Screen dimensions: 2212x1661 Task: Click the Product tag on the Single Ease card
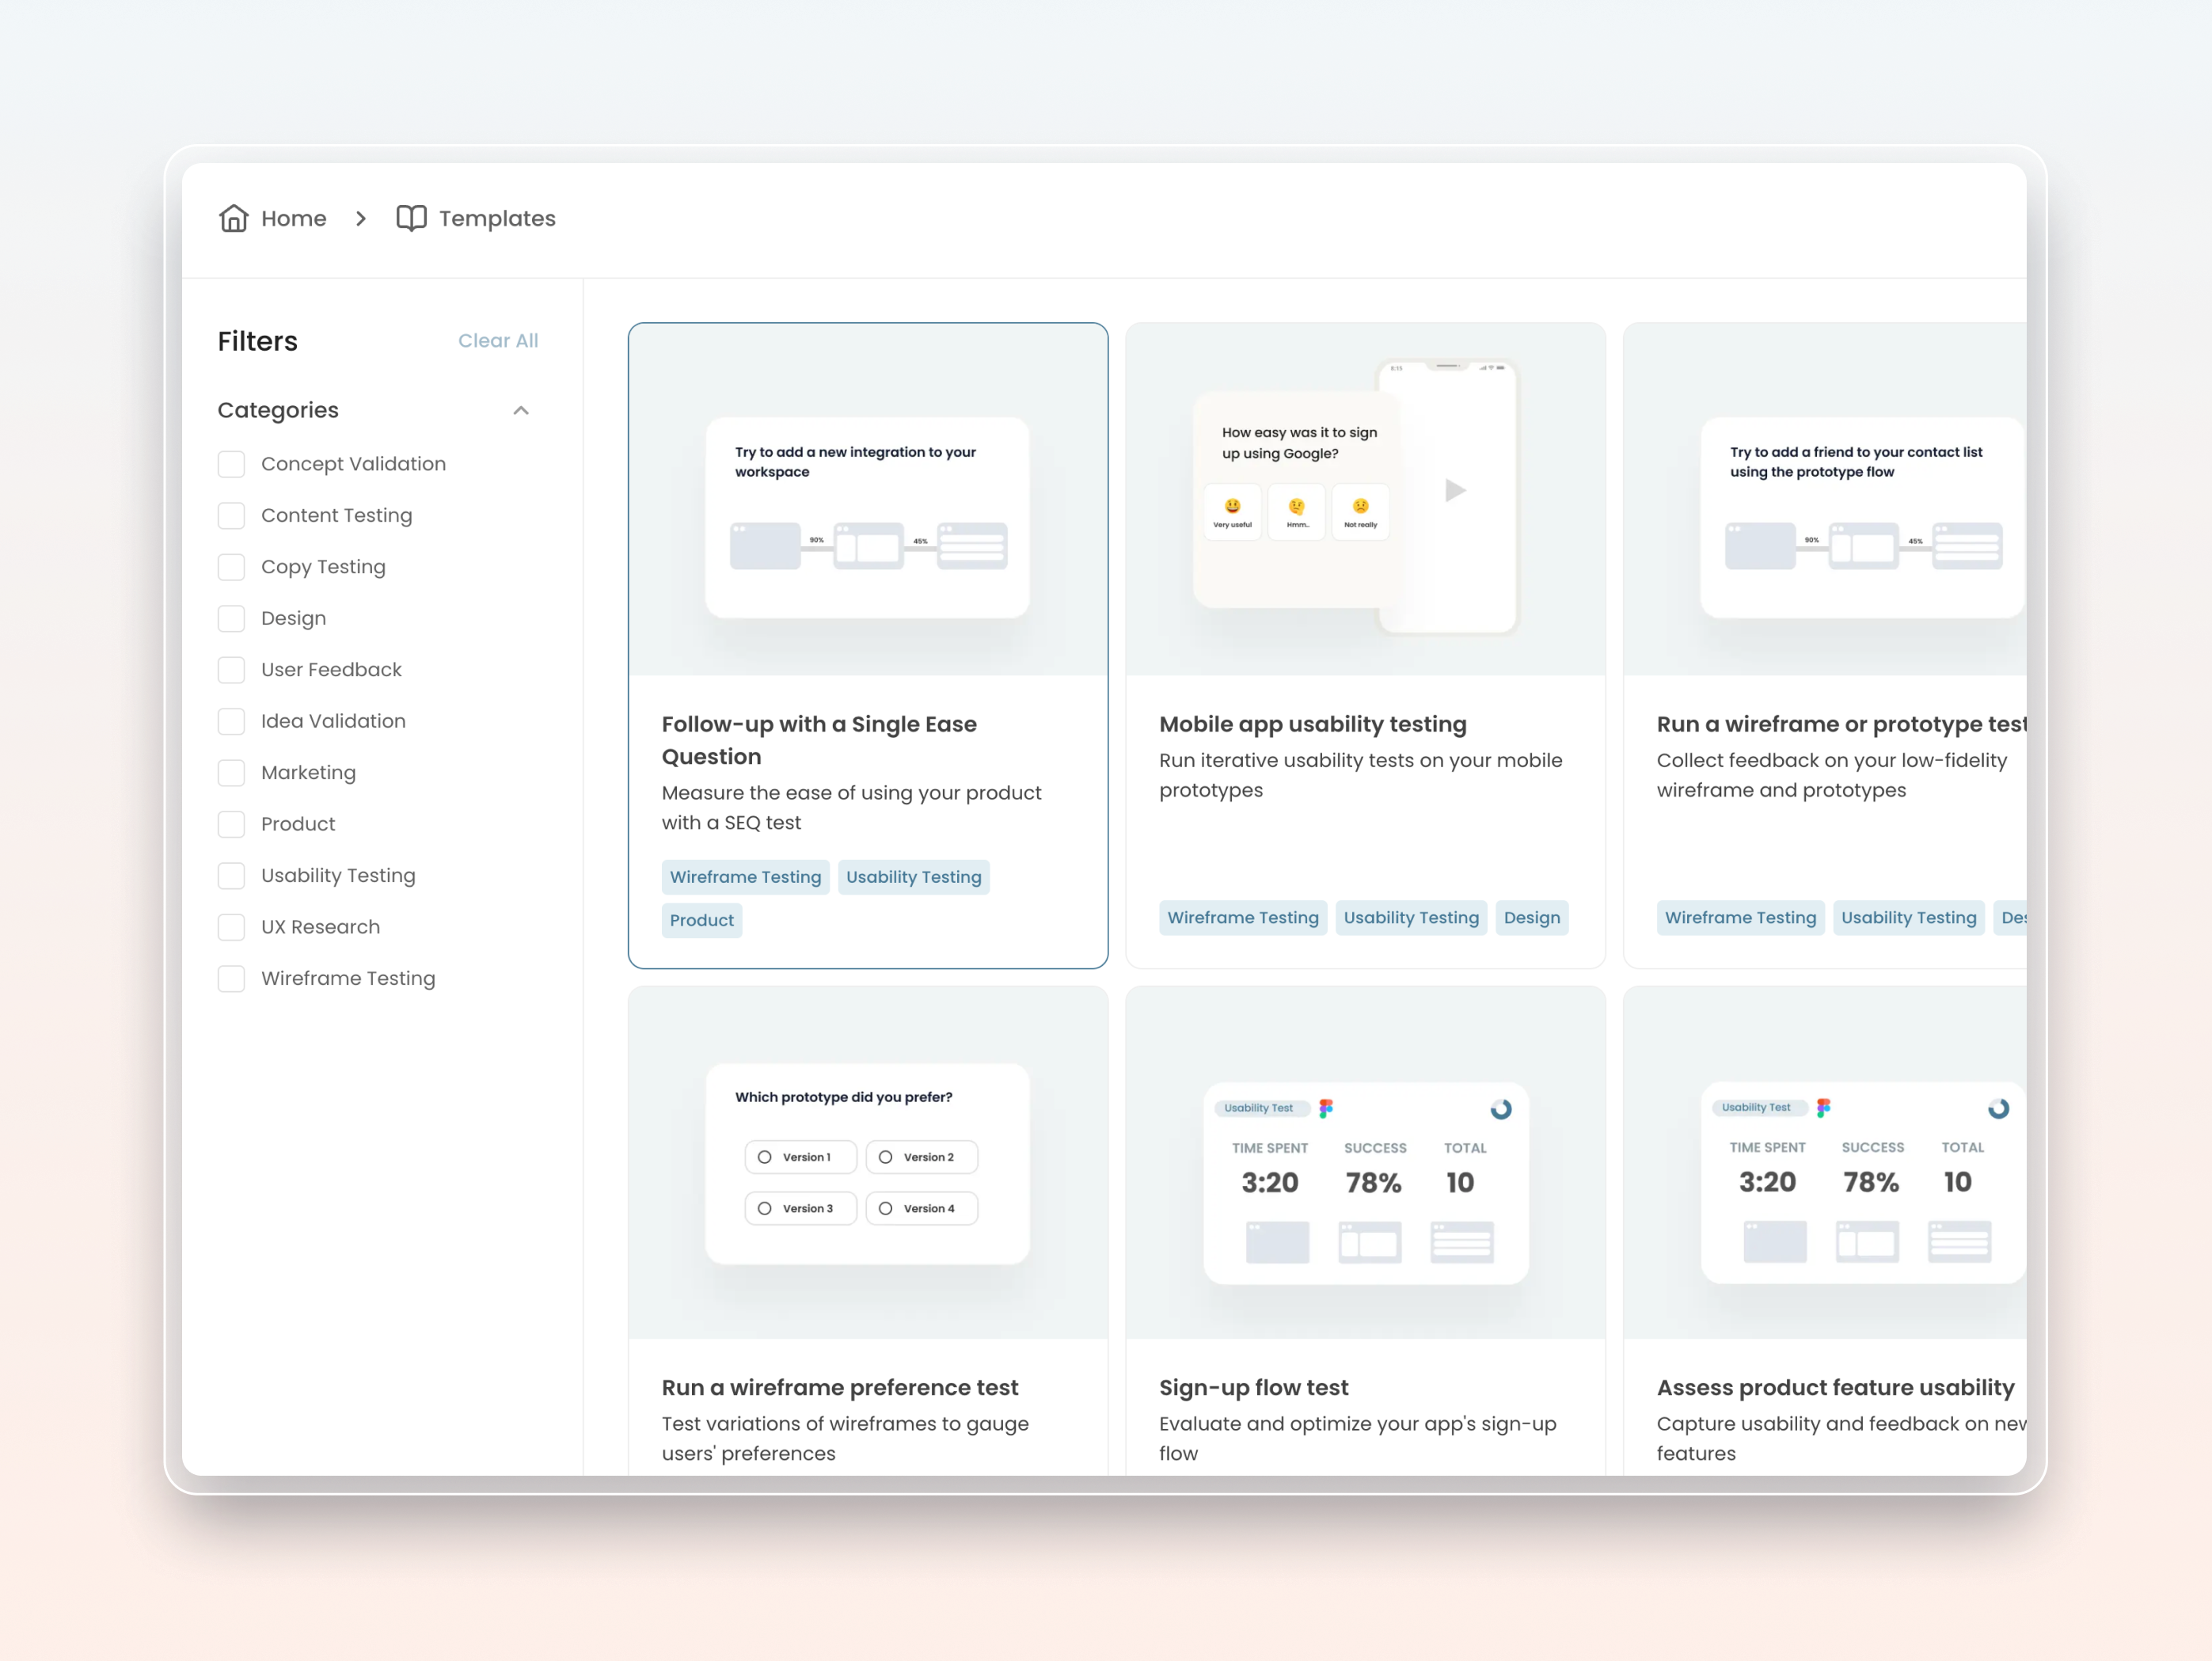[701, 920]
